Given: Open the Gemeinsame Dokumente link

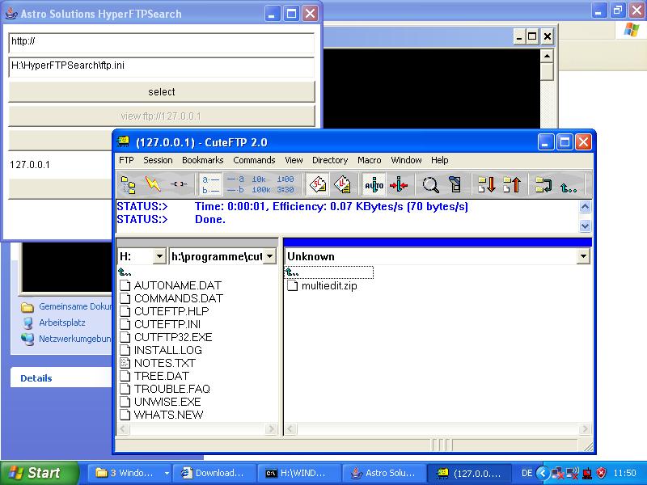Looking at the screenshot, I should [74, 306].
